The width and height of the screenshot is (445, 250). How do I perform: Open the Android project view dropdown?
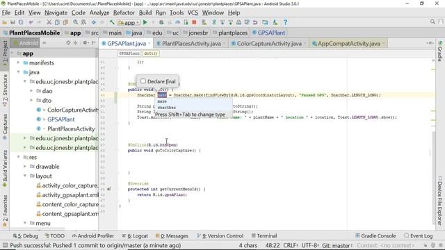[x=25, y=43]
